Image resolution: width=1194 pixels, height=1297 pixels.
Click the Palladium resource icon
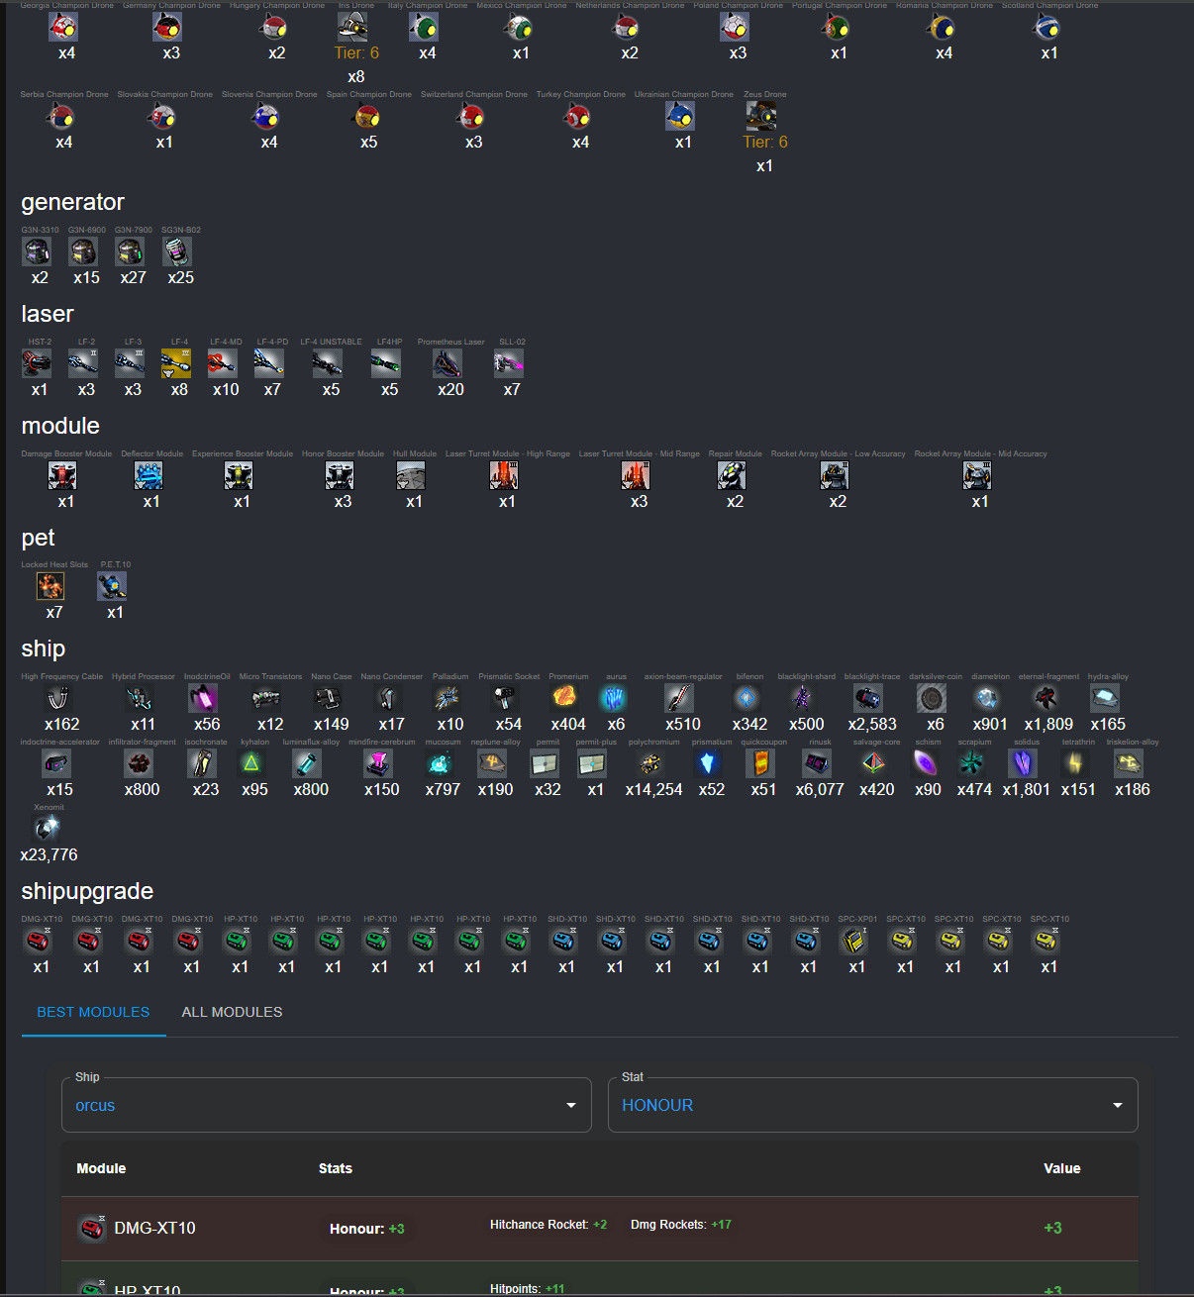tap(447, 699)
